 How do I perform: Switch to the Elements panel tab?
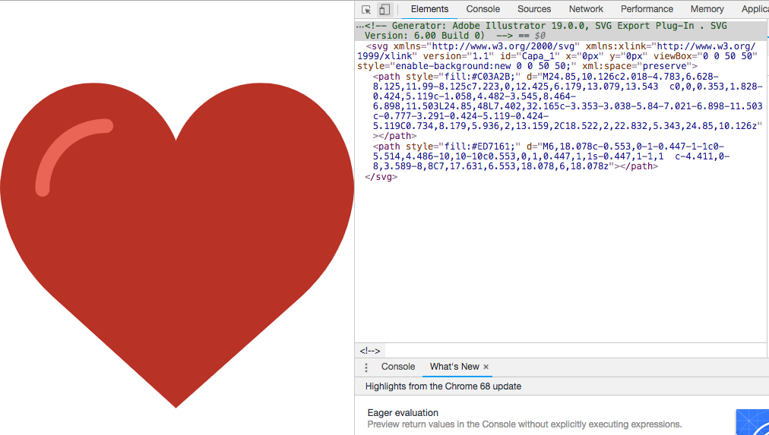429,9
